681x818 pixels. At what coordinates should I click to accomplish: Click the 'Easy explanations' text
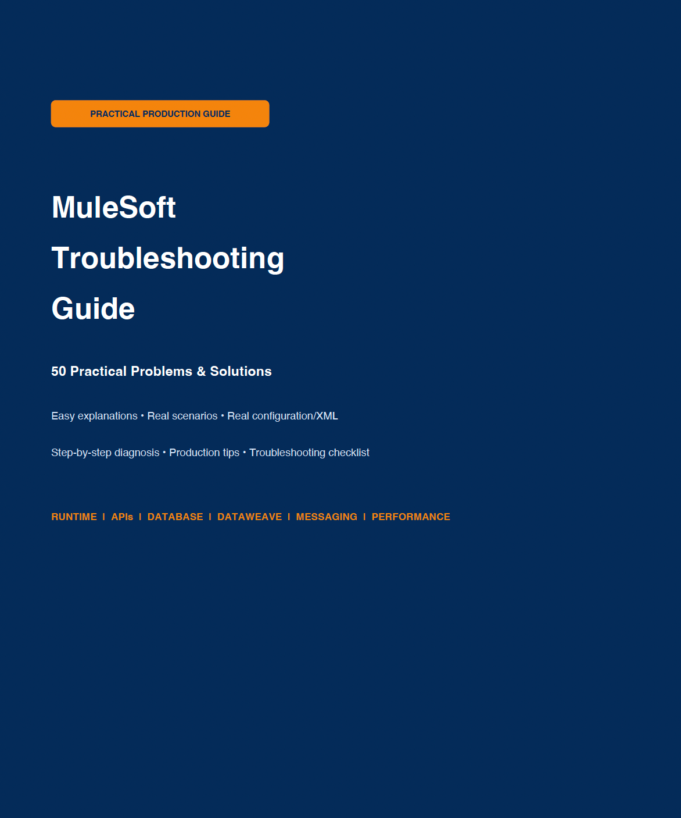coord(94,416)
